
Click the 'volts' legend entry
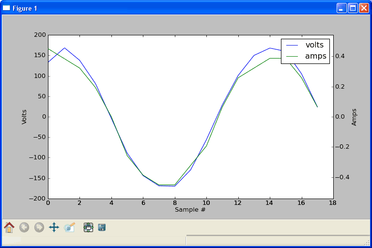click(x=314, y=45)
